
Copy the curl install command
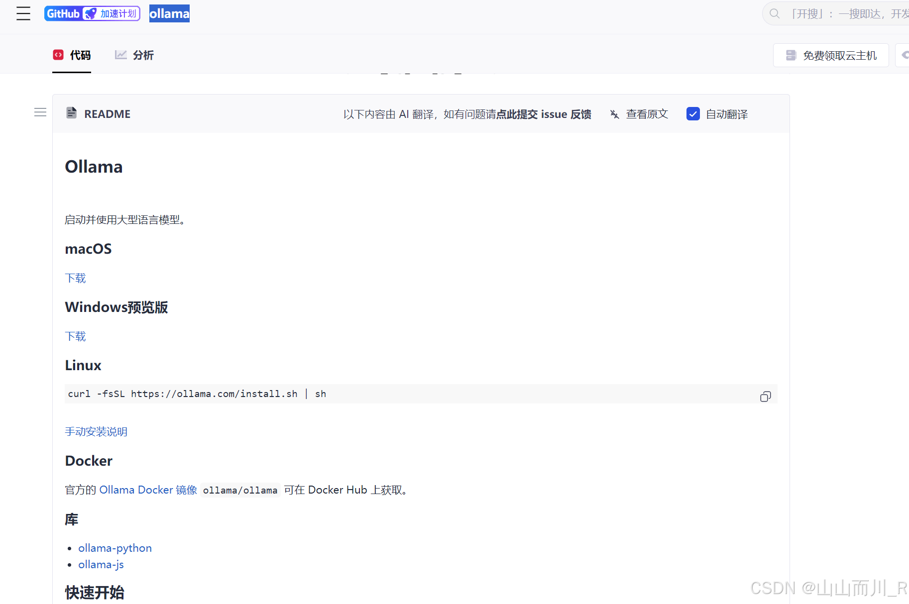coord(766,396)
